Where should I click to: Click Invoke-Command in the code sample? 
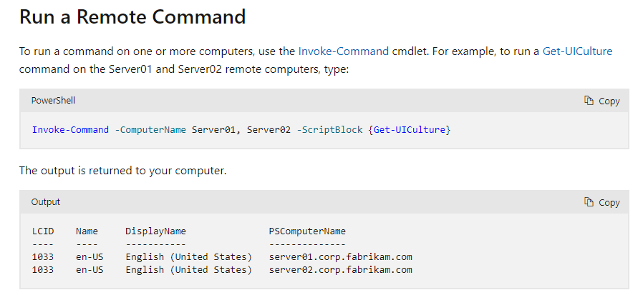tap(71, 130)
